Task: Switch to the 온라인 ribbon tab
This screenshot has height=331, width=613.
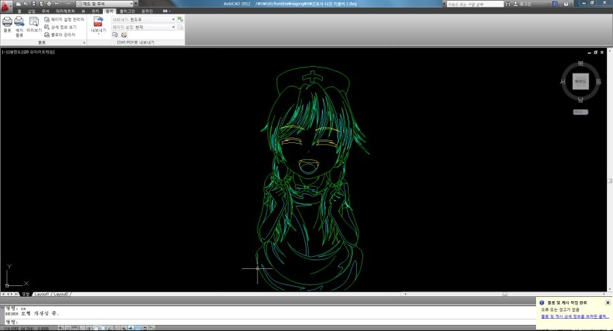Action: (147, 12)
